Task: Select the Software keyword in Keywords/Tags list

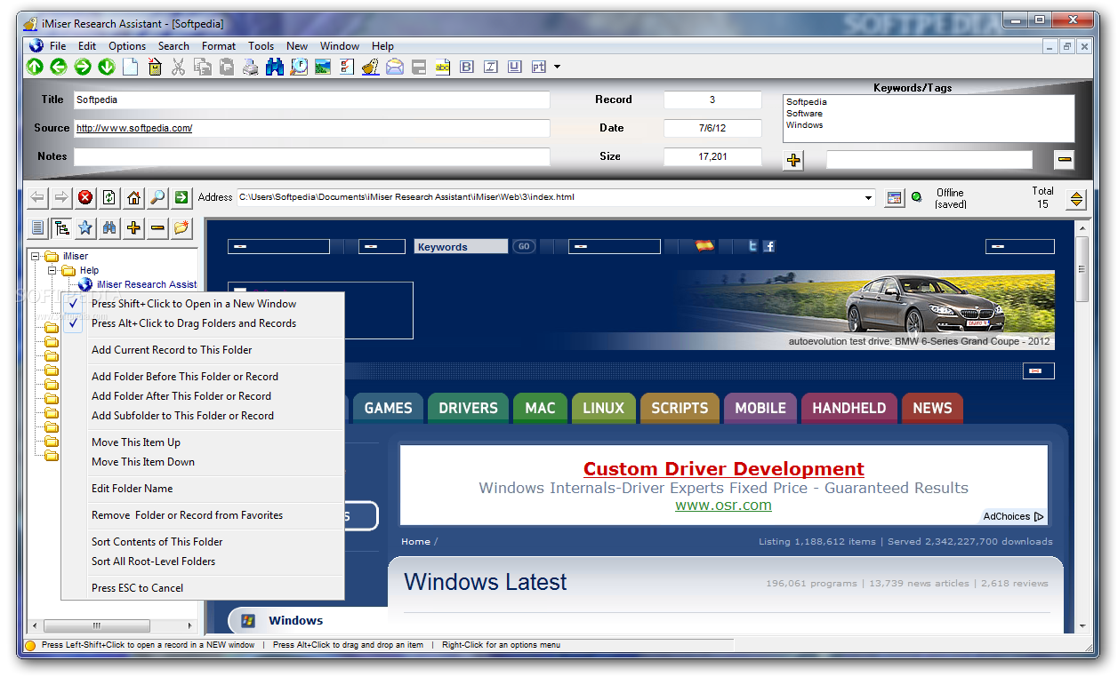Action: pyautogui.click(x=804, y=114)
